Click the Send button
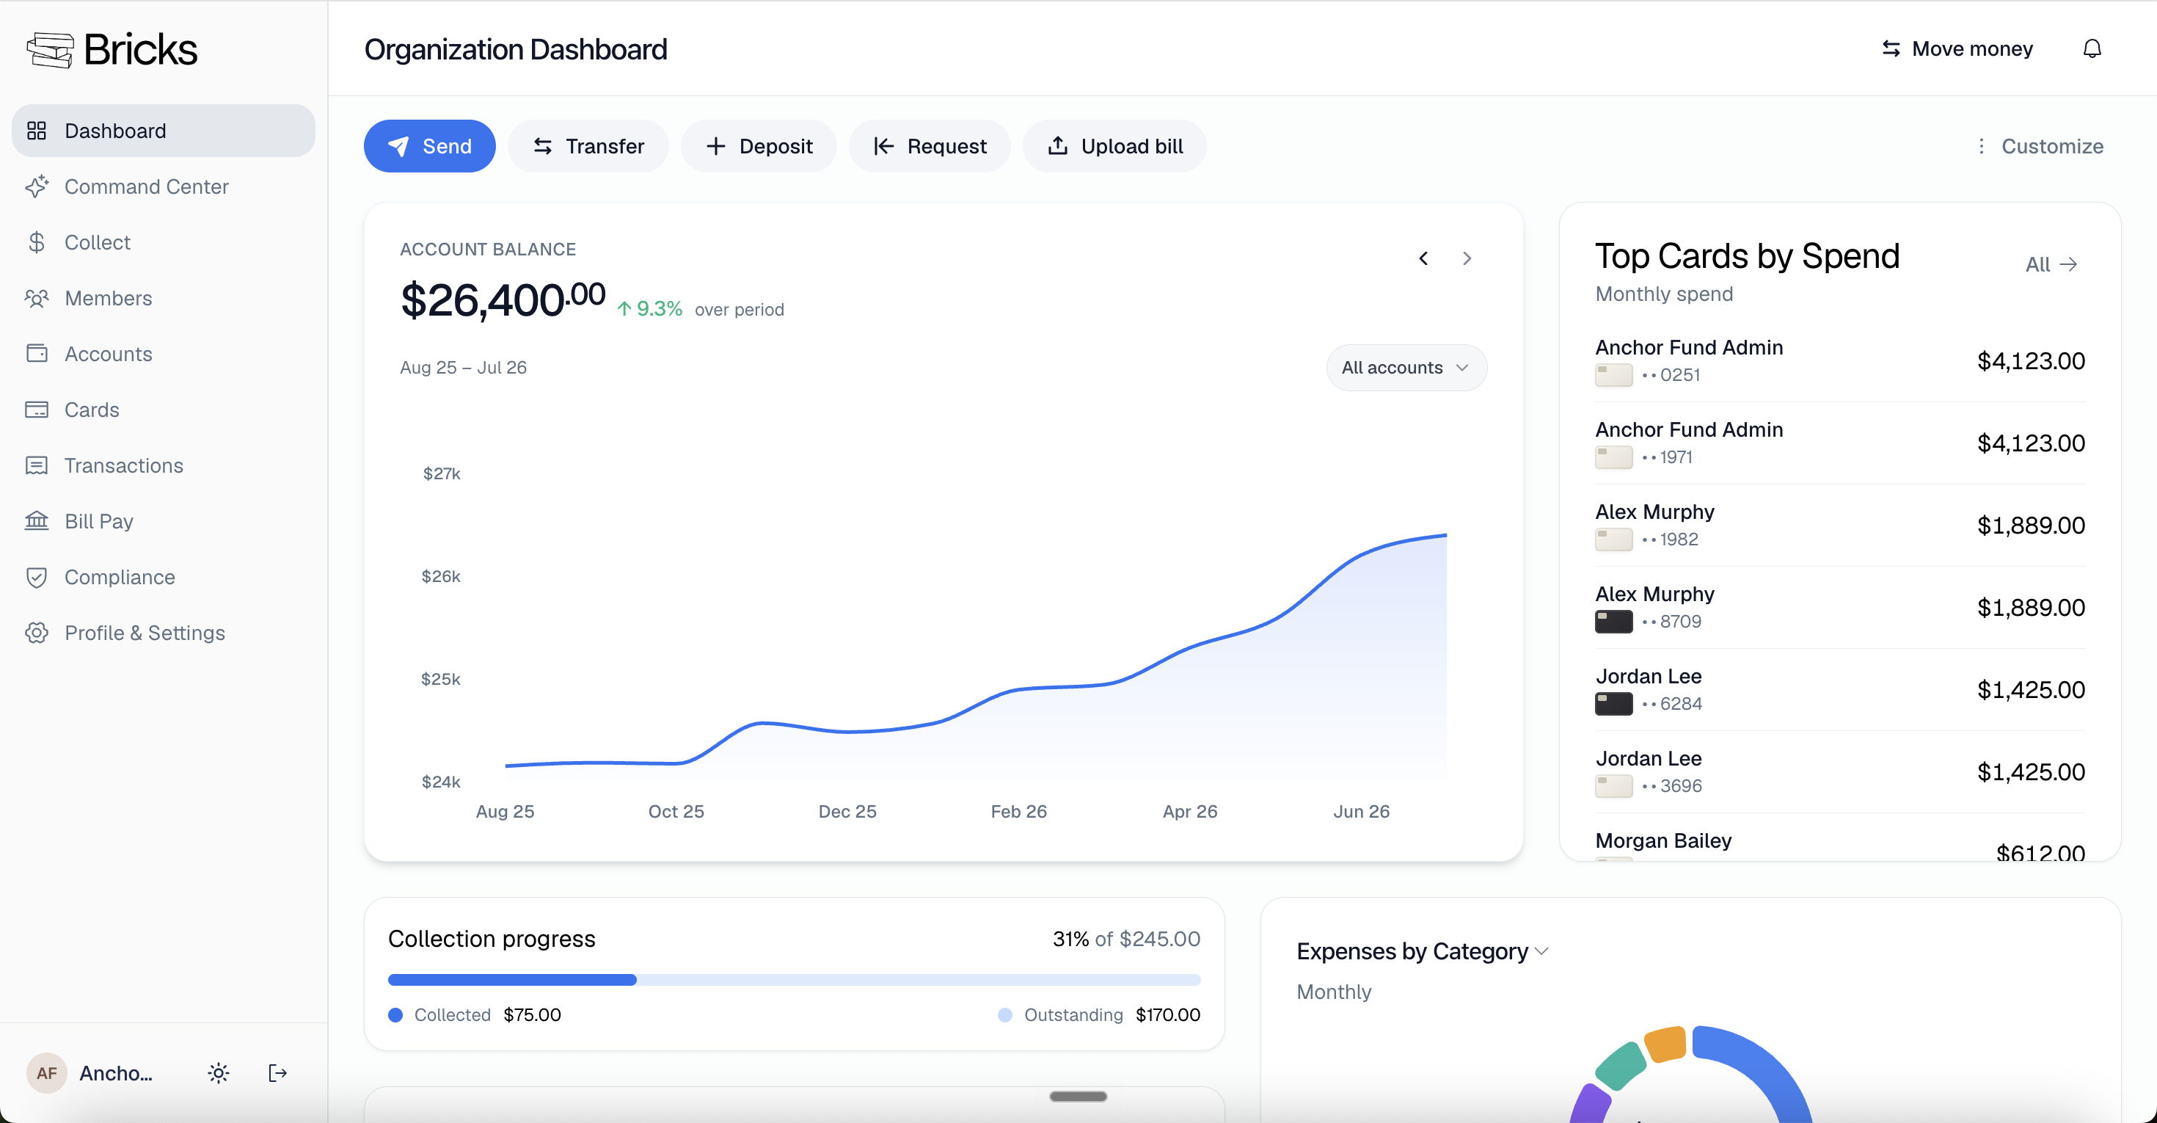The image size is (2157, 1123). coord(429,146)
